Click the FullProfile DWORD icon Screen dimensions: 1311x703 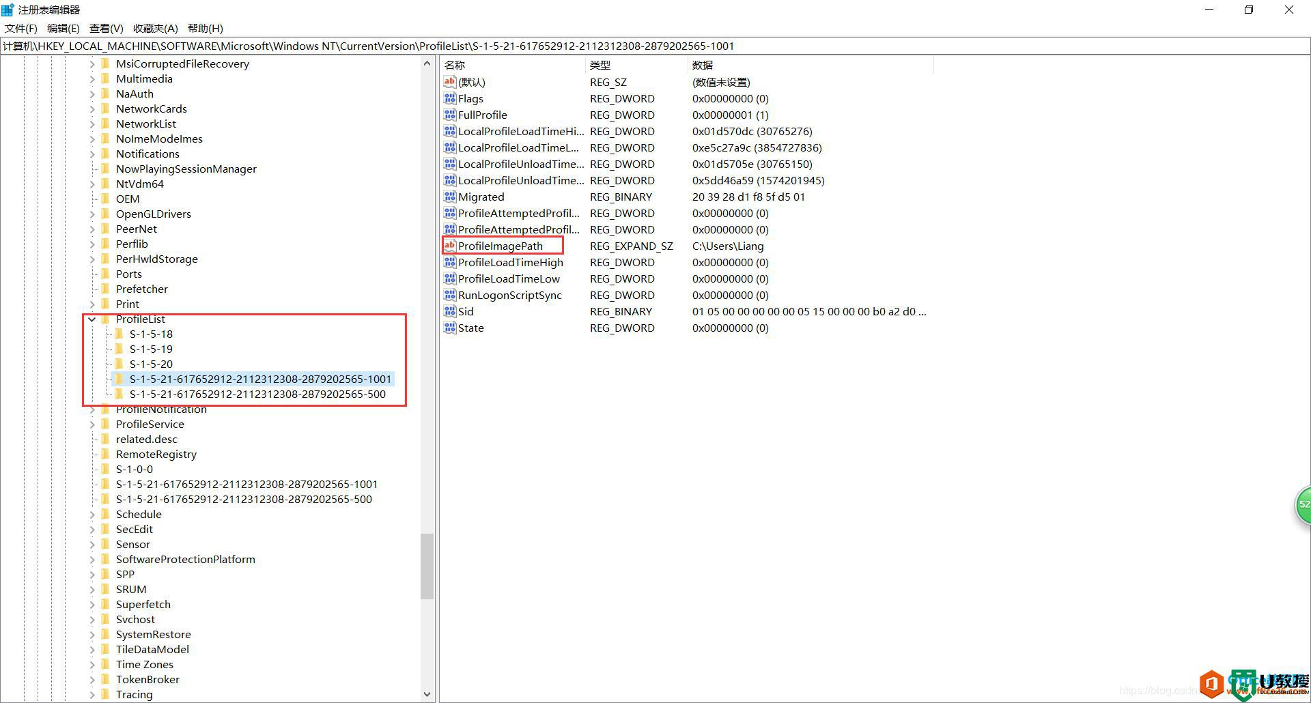449,115
